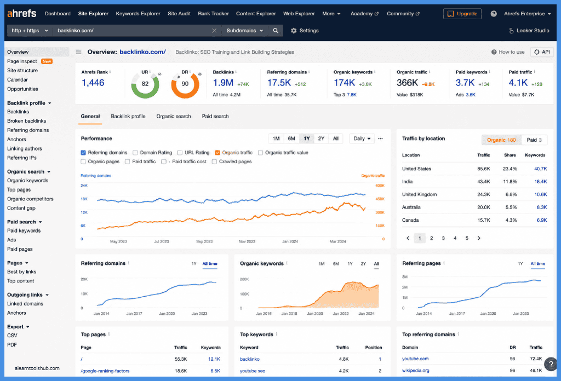Open Performance chart three-dots menu
The height and width of the screenshot is (381, 561).
380,138
